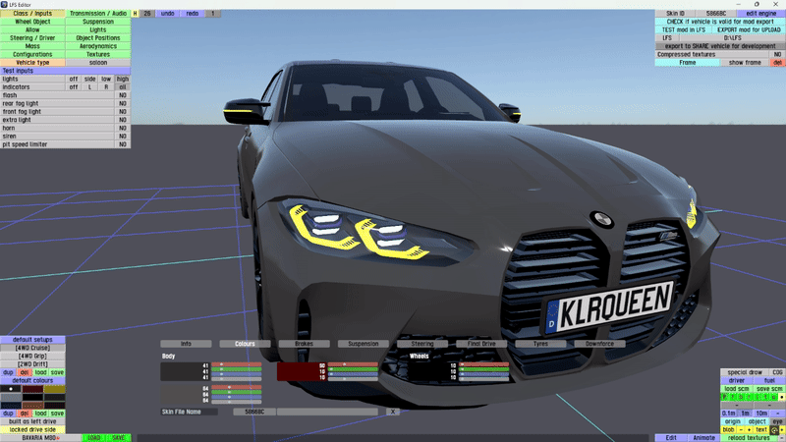The width and height of the screenshot is (786, 442).
Task: Pick the brown default colour swatch
Action: (x=32, y=405)
